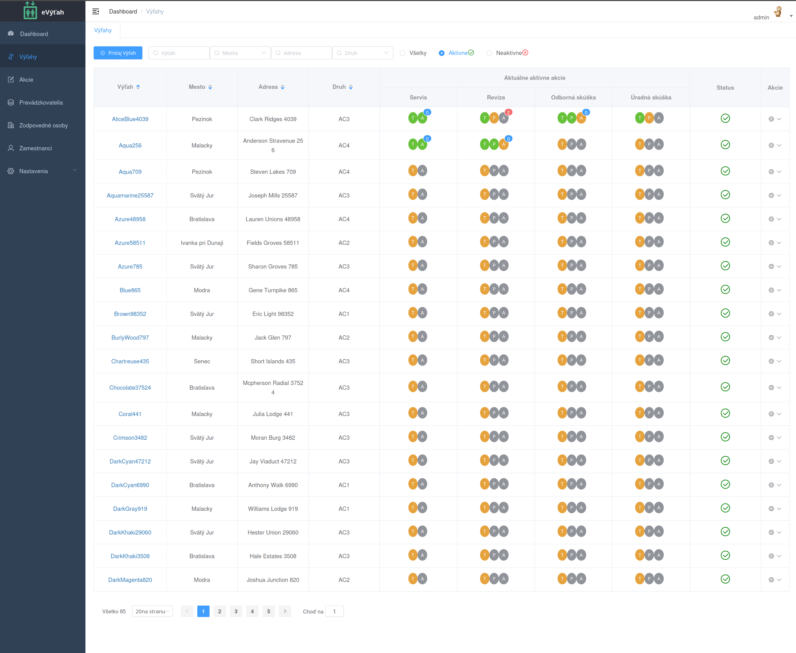This screenshot has width=796, height=653.
Task: Open Prevádzkovatelia in the sidebar
Action: 41,102
